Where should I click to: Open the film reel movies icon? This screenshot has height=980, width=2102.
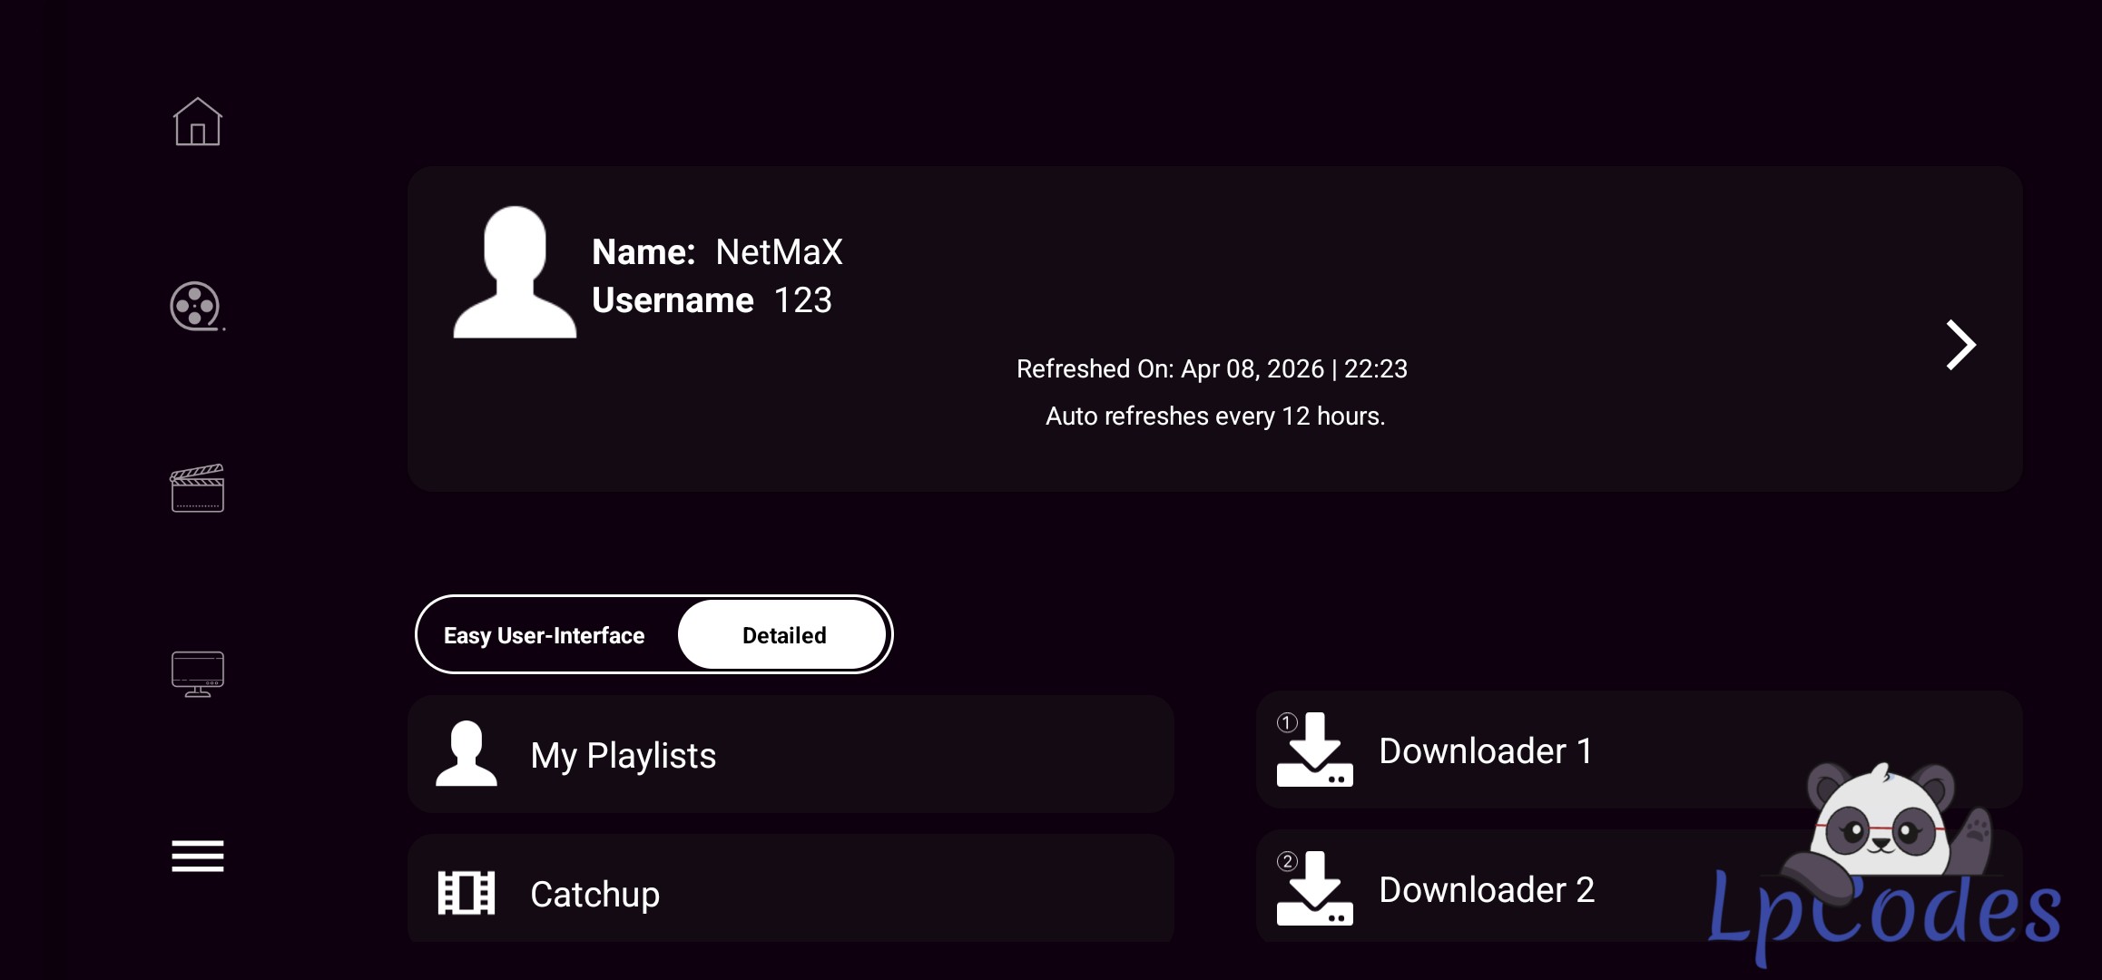pos(195,306)
